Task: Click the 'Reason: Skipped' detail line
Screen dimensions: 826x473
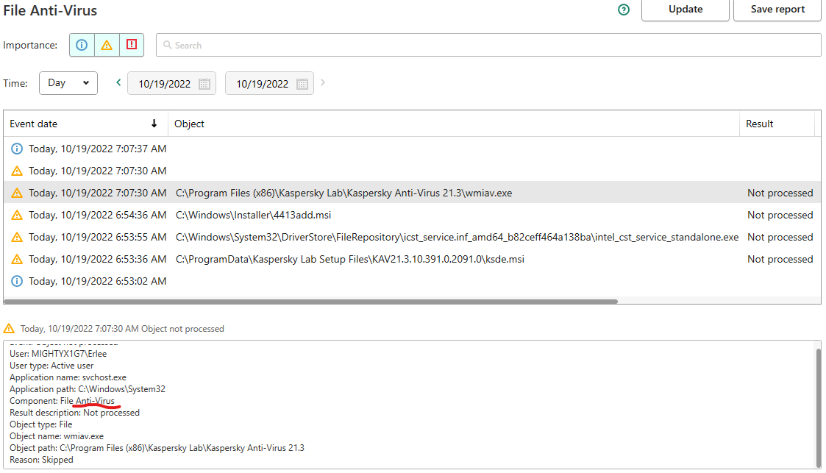Action: 41,460
